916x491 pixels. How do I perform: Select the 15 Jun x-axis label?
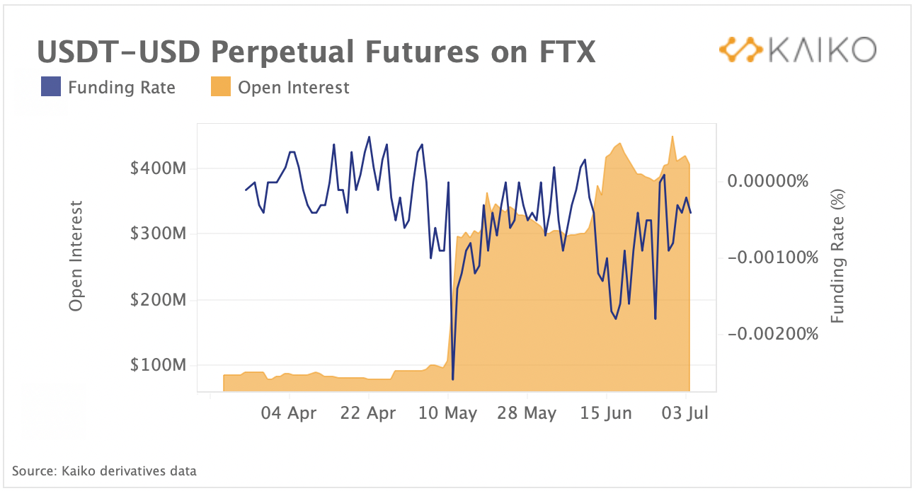[606, 413]
